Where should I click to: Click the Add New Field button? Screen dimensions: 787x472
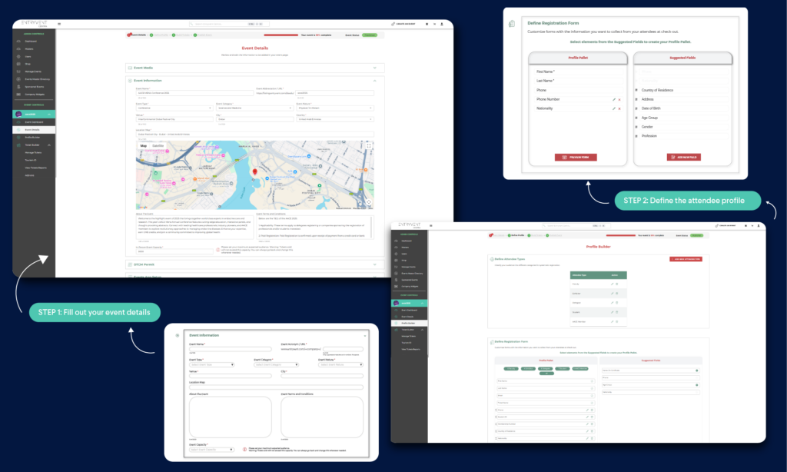click(x=683, y=157)
